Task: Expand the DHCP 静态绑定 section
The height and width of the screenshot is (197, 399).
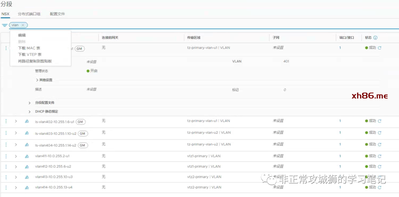Action: 30,111
